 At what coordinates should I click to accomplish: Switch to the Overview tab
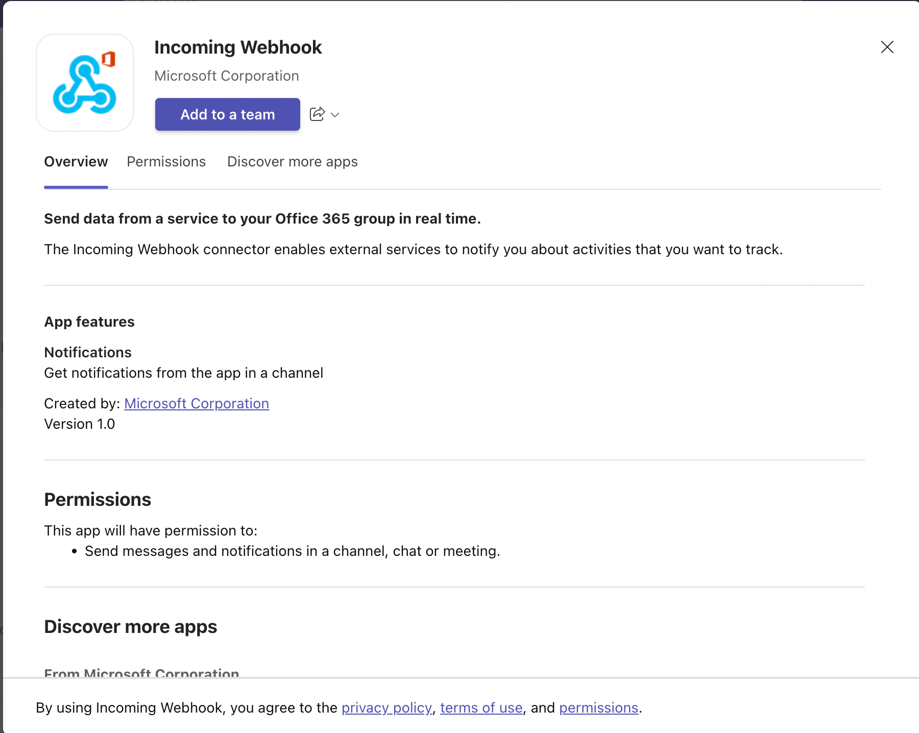pos(76,162)
